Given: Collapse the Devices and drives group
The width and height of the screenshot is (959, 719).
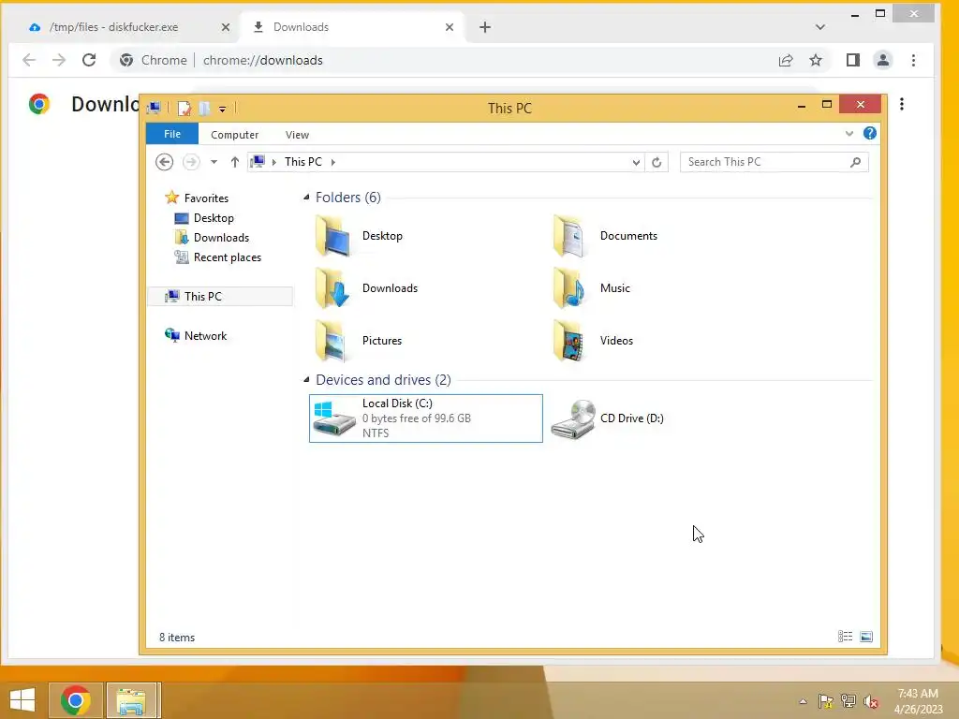Looking at the screenshot, I should point(306,380).
